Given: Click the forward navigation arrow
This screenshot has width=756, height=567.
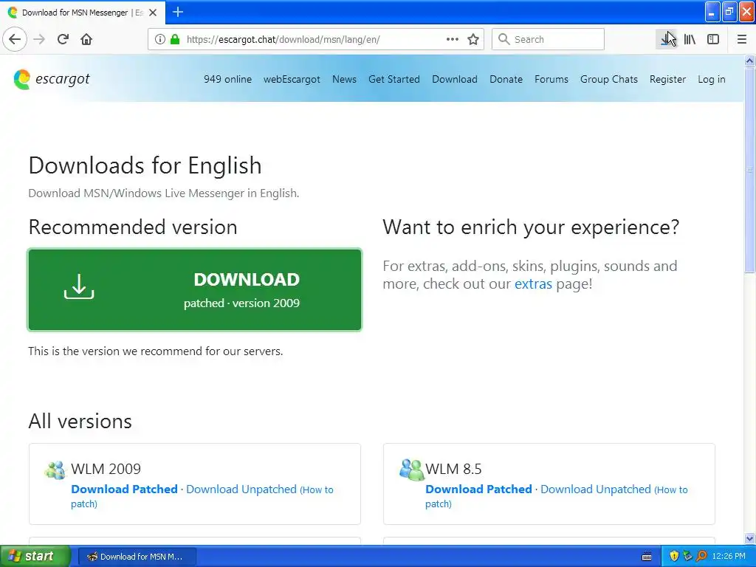Looking at the screenshot, I should [40, 39].
